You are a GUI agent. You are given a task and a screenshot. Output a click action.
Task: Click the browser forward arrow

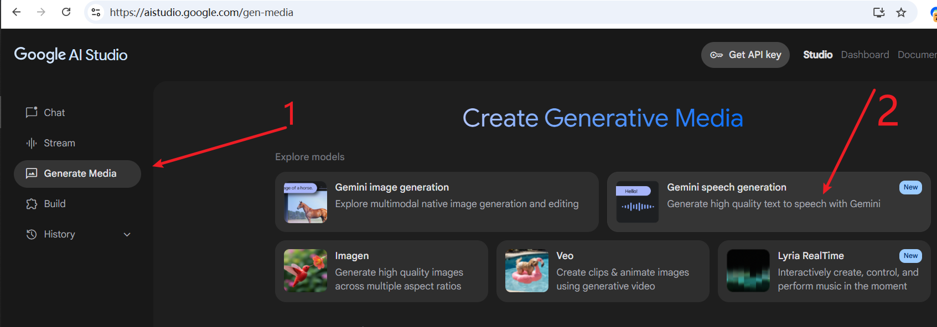41,12
